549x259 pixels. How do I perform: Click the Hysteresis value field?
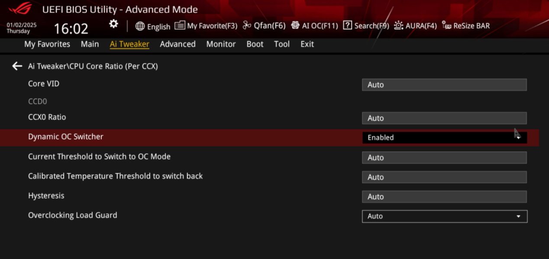[x=444, y=197]
